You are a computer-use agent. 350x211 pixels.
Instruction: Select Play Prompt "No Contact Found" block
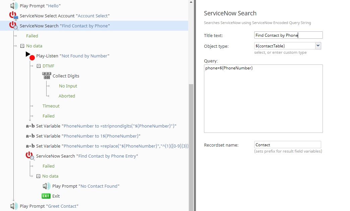point(86,186)
